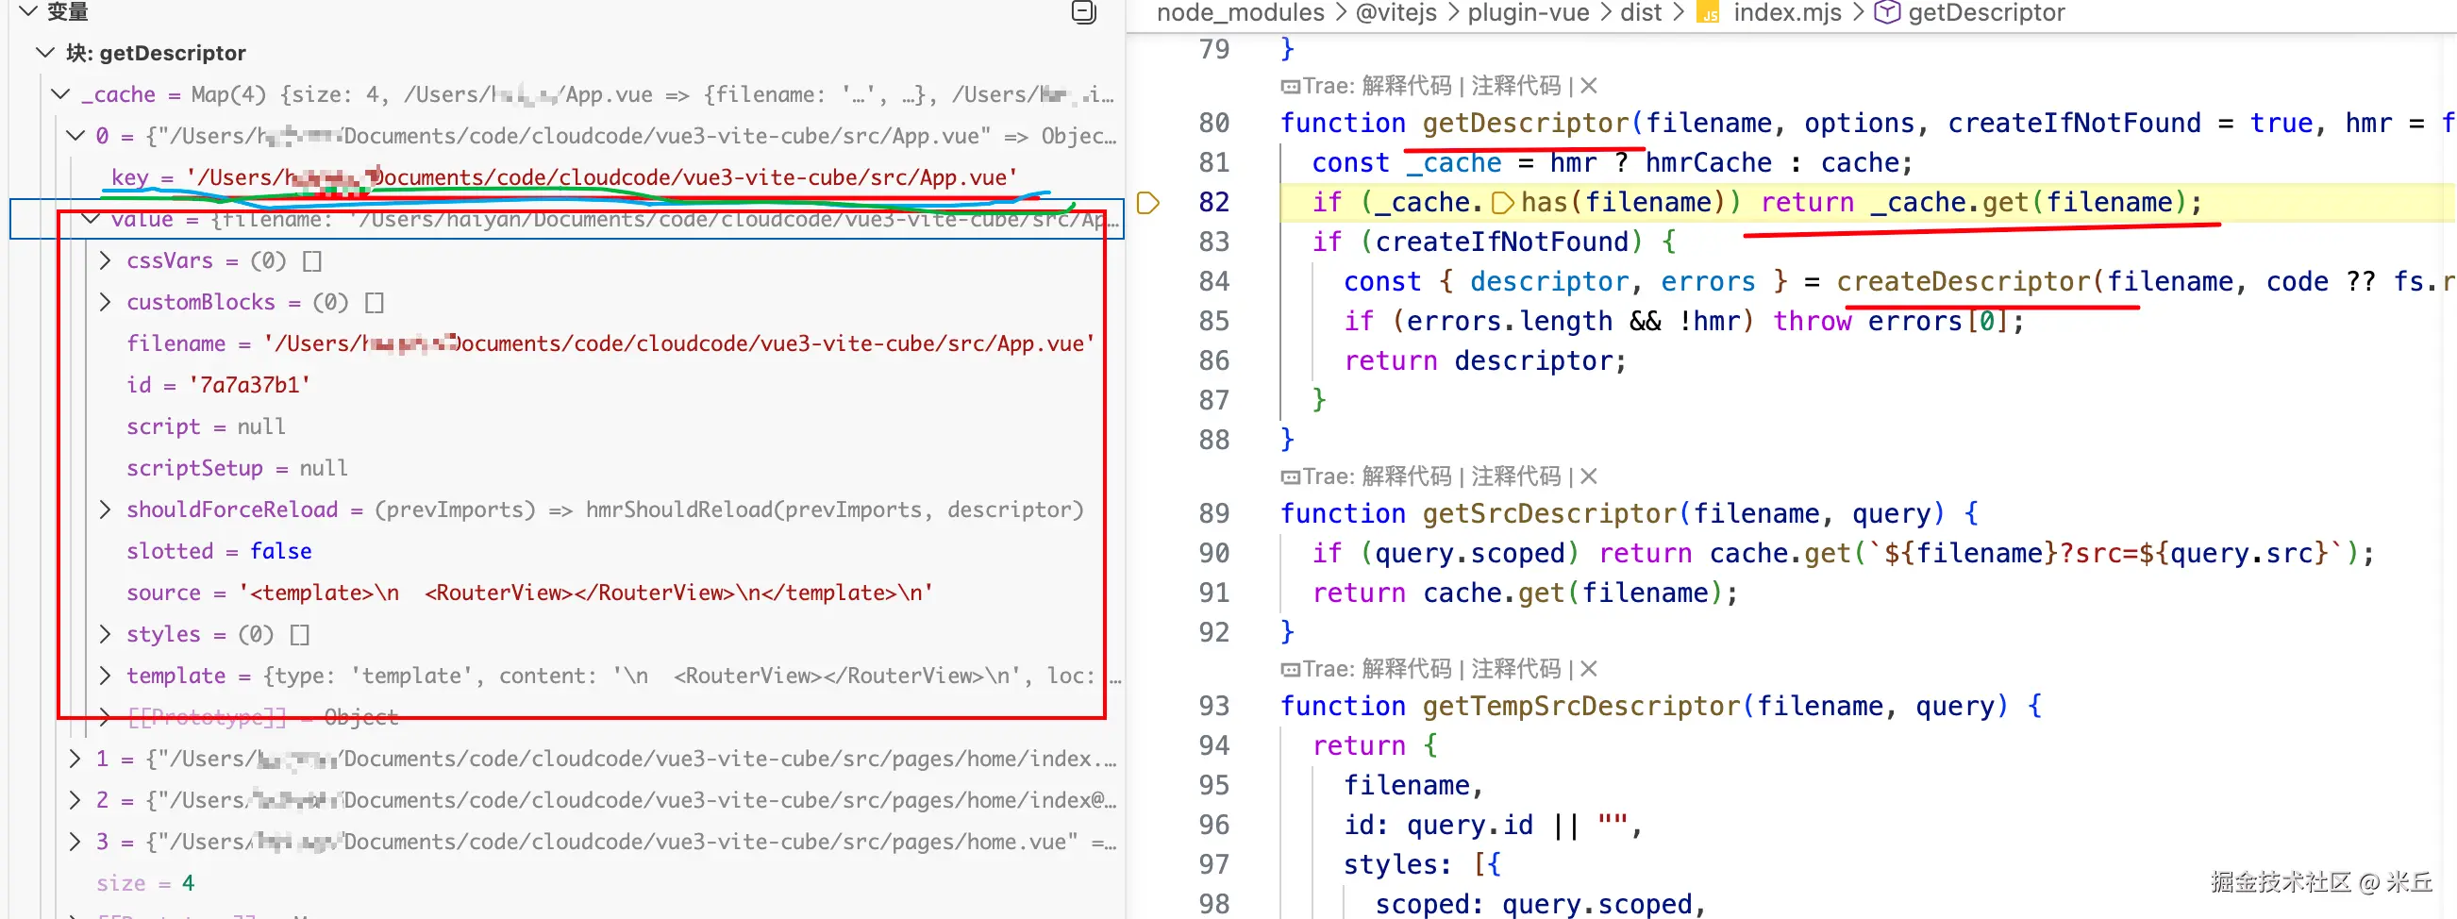The height and width of the screenshot is (919, 2457).
Task: Open node_modules in the breadcrumb
Action: pyautogui.click(x=1240, y=12)
